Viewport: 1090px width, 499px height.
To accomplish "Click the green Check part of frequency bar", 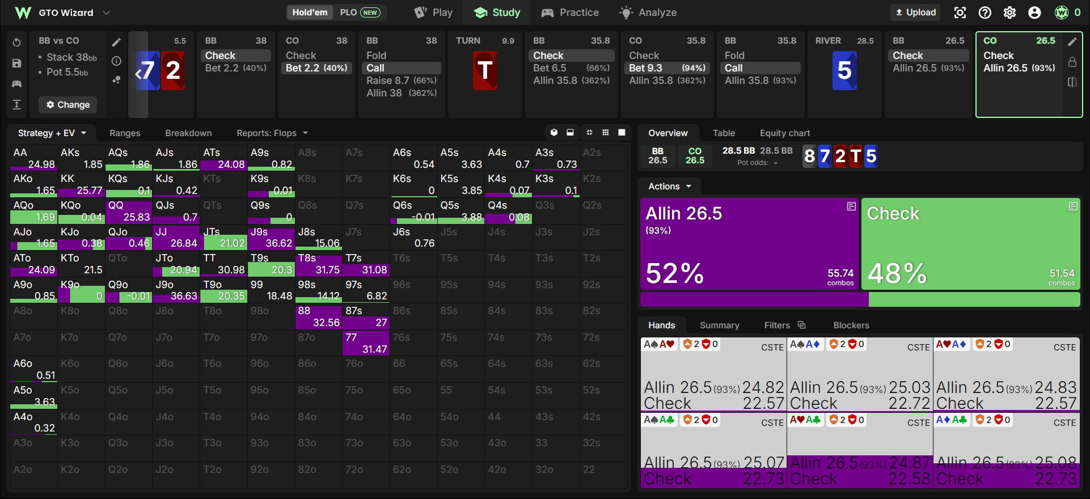I will pyautogui.click(x=974, y=299).
